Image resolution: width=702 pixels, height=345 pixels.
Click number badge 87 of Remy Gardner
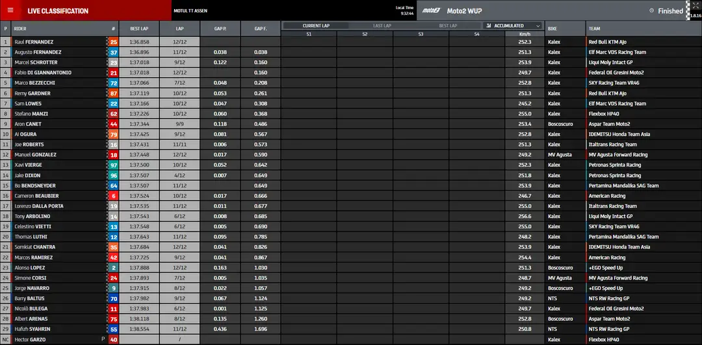(x=113, y=93)
